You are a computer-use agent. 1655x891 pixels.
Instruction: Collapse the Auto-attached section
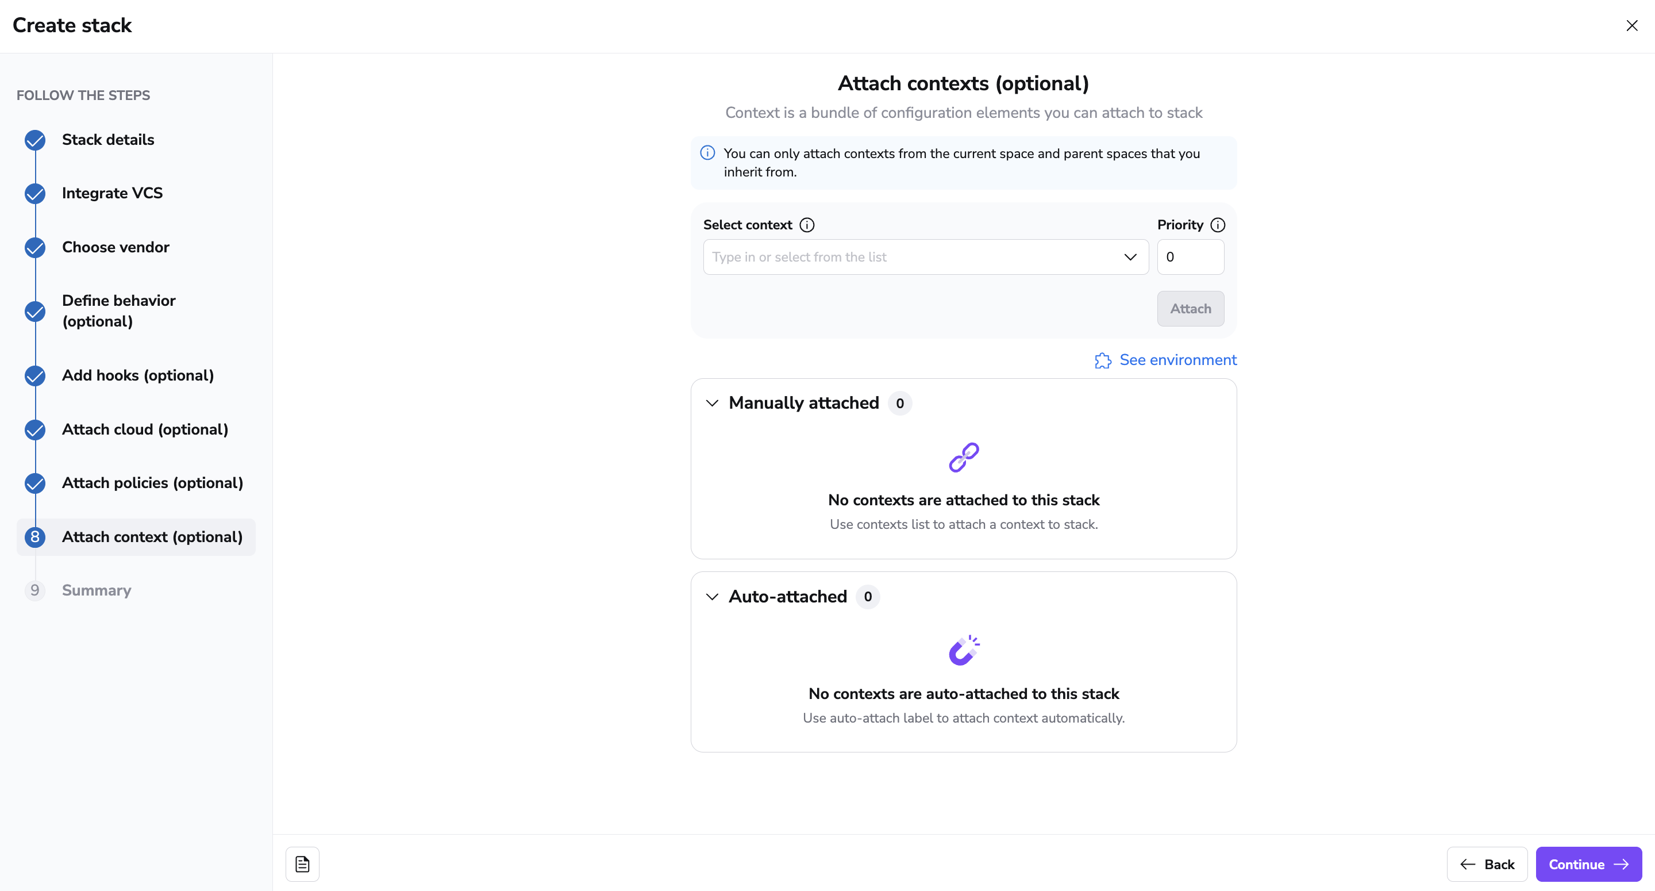[x=712, y=597]
